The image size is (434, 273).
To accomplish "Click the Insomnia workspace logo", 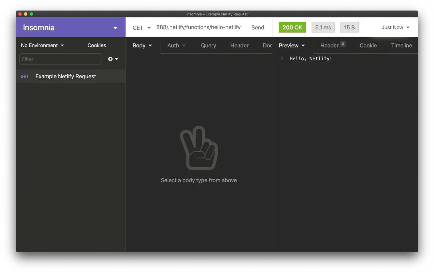I will [39, 27].
